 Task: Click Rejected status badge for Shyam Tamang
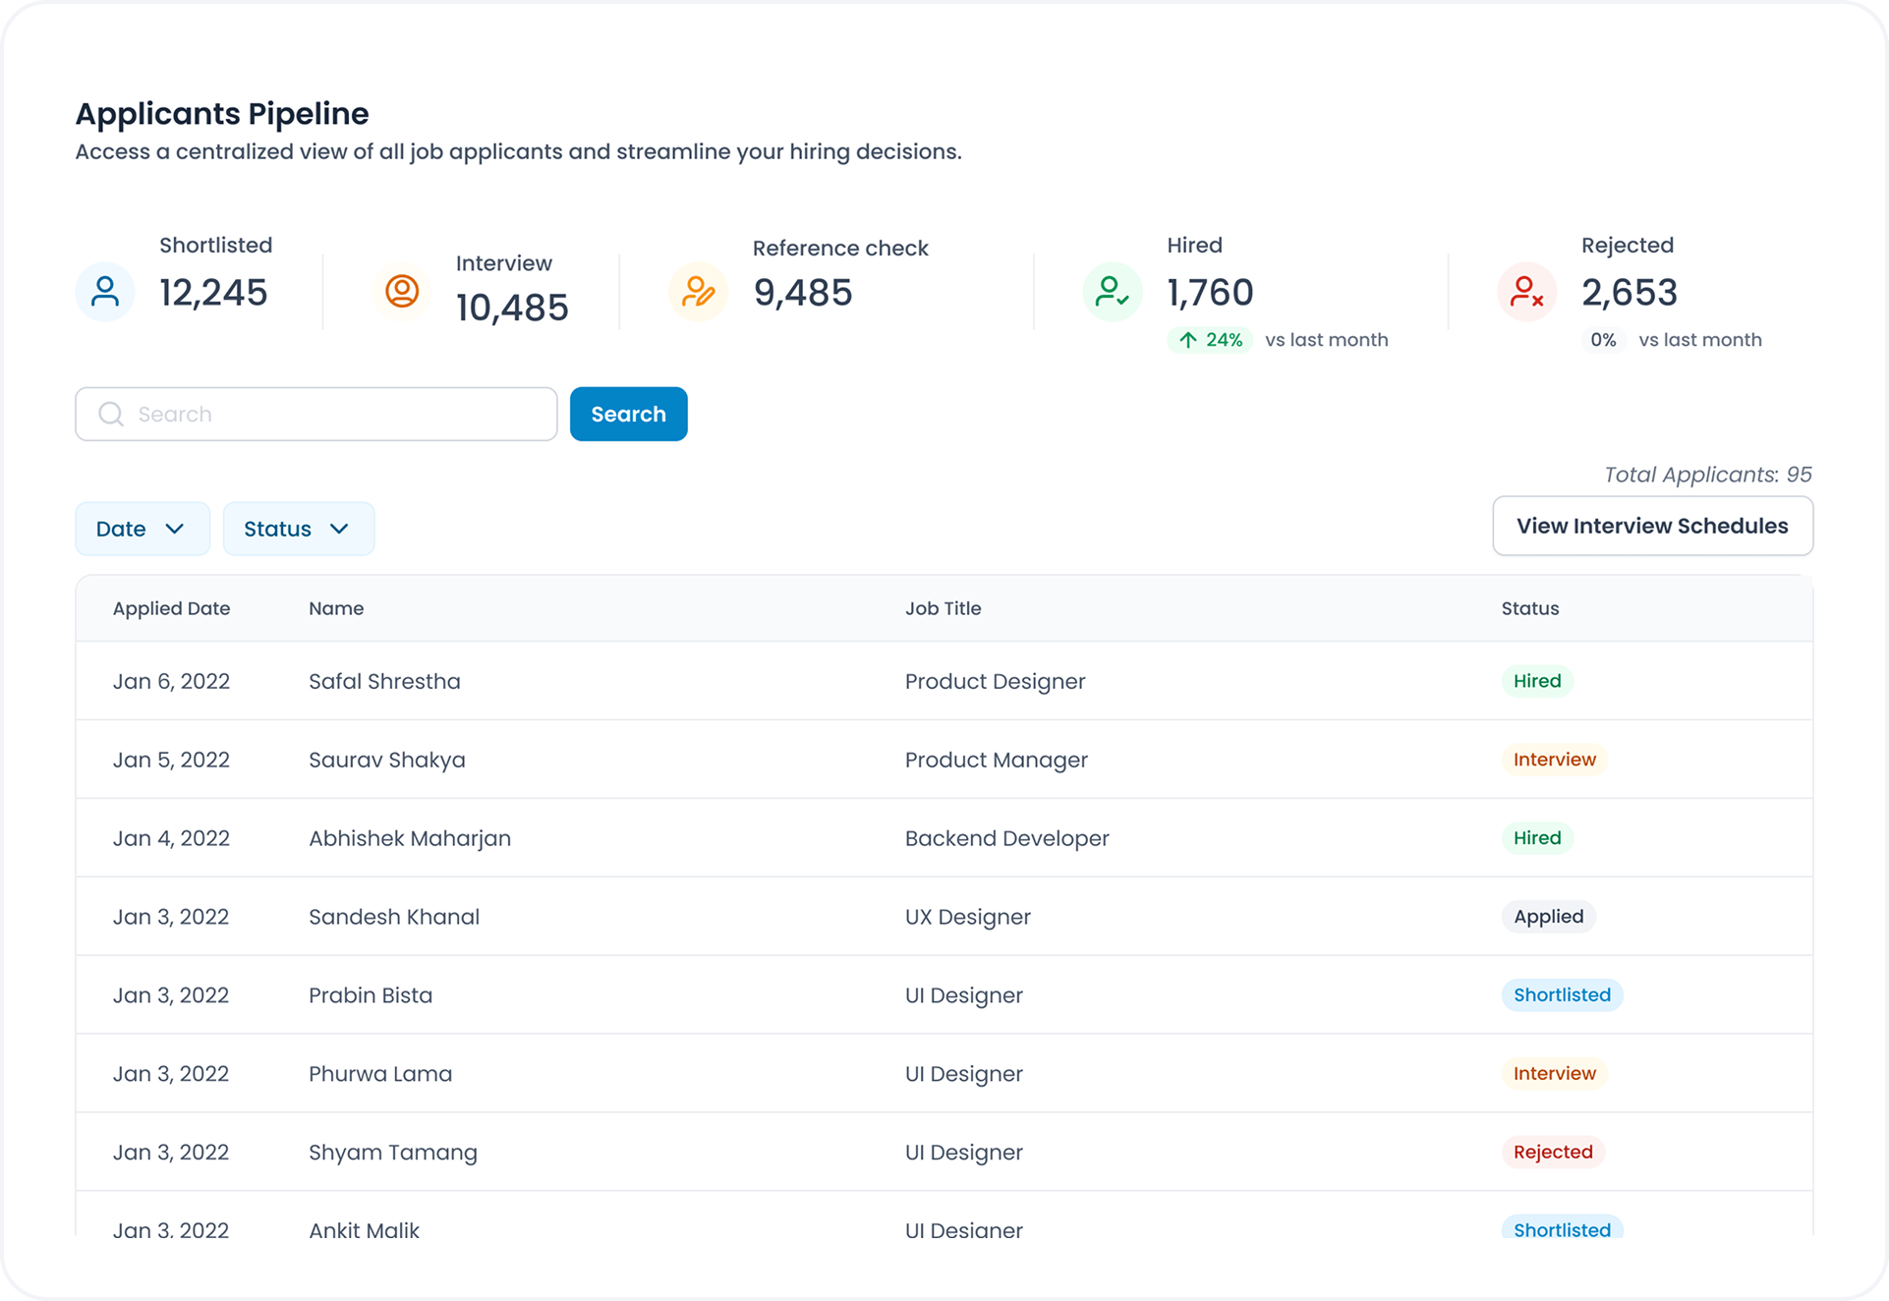pyautogui.click(x=1553, y=1152)
